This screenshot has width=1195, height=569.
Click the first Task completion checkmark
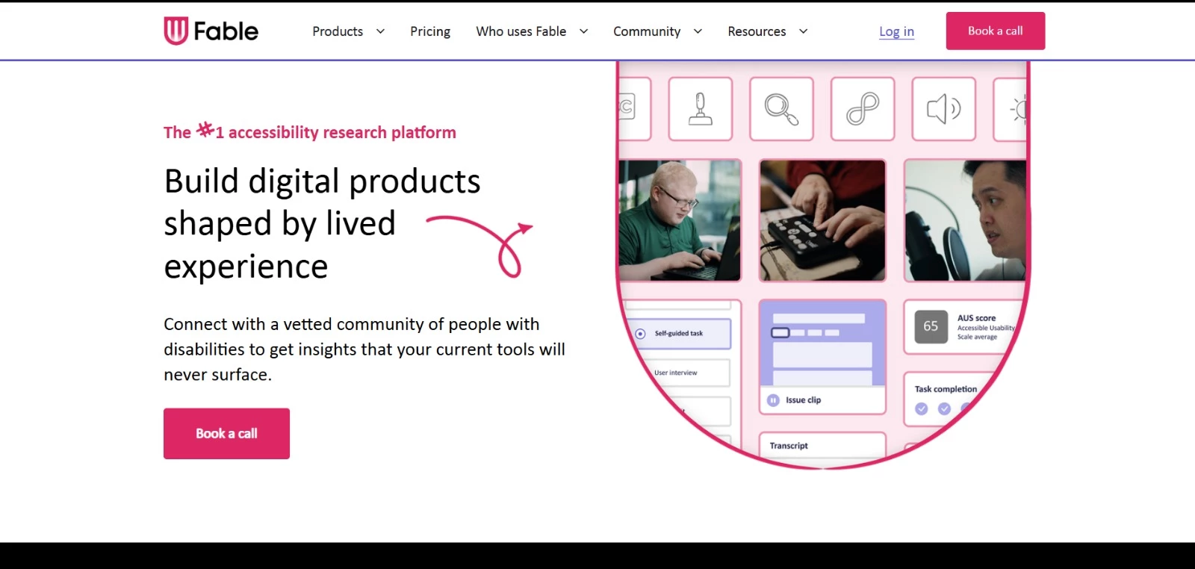(x=922, y=408)
